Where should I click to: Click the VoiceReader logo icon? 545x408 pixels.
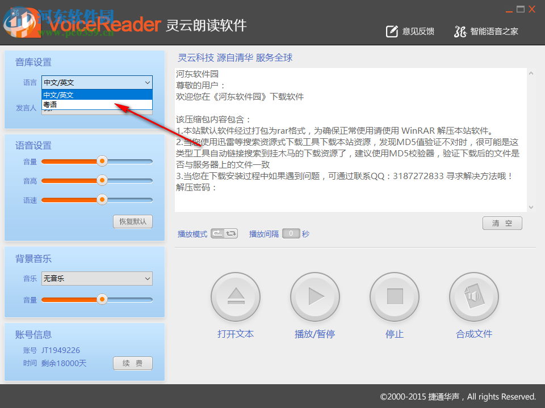(23, 24)
